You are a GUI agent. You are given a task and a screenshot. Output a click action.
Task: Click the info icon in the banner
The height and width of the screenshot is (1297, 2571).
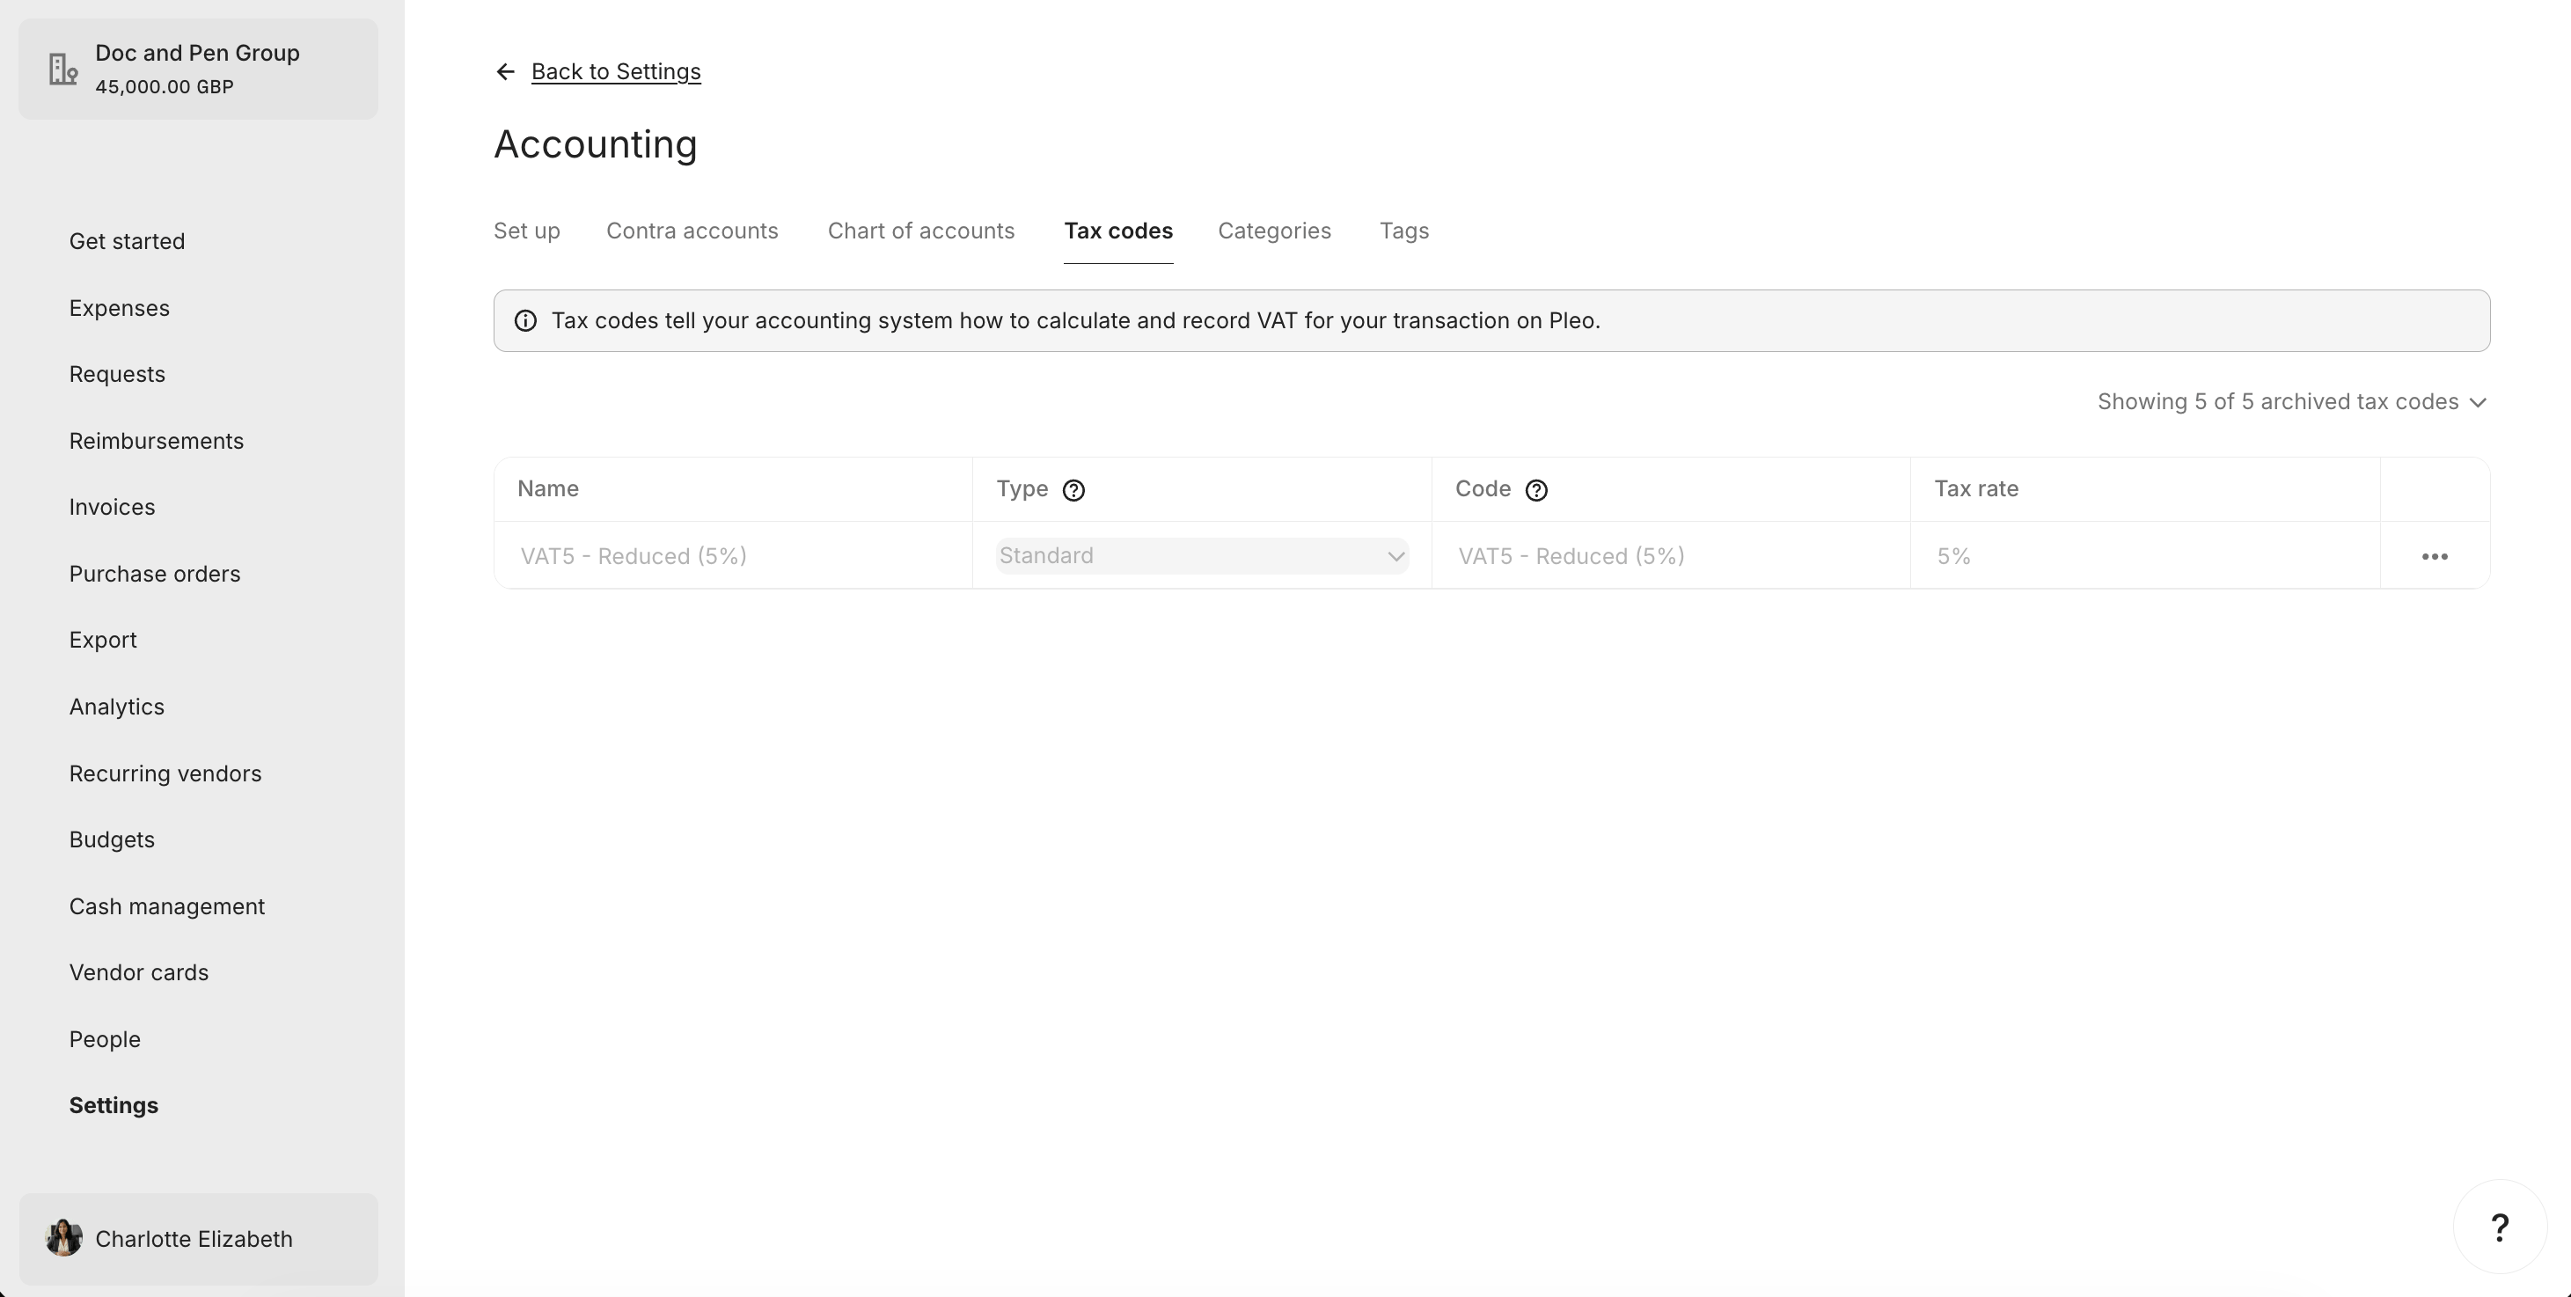click(x=525, y=320)
